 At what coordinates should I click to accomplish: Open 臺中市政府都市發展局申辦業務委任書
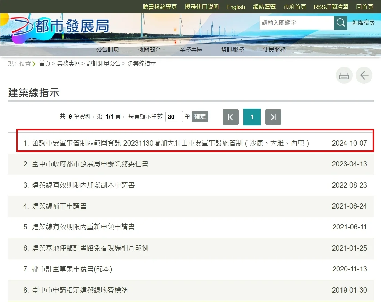coord(90,164)
